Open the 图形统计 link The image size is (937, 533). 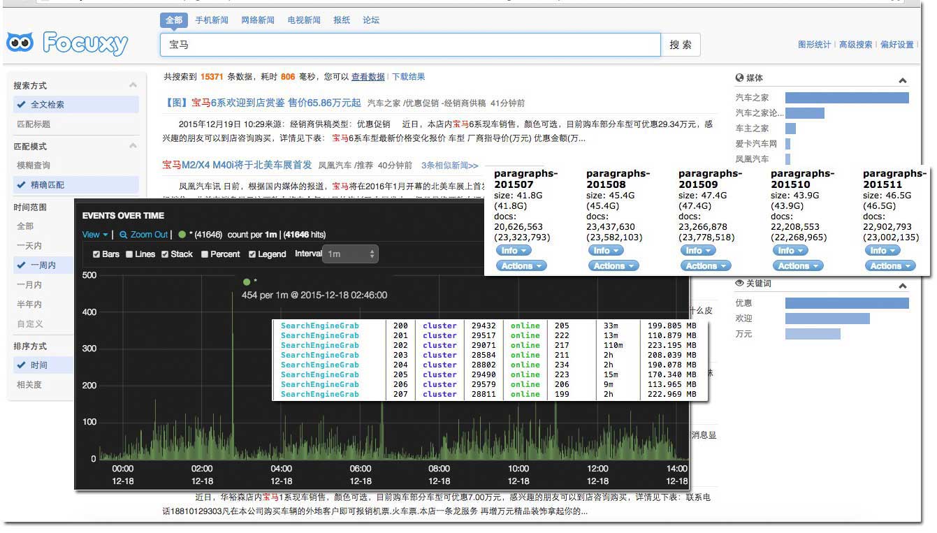pos(815,45)
